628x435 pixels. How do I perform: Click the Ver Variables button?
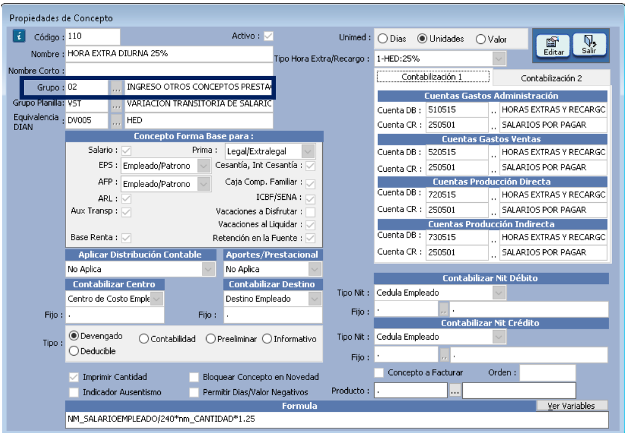[571, 406]
